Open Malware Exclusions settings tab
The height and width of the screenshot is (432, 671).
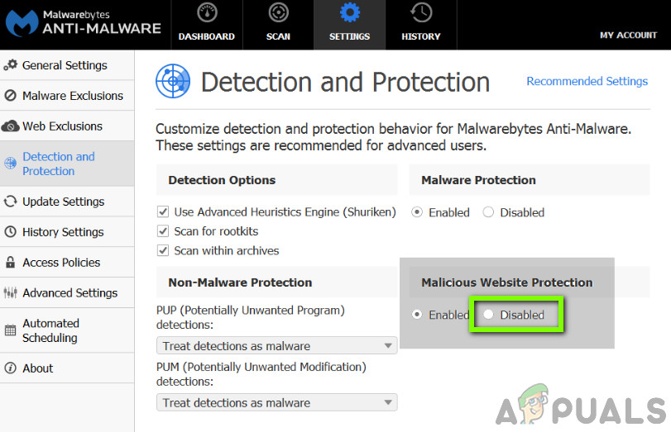[x=72, y=96]
